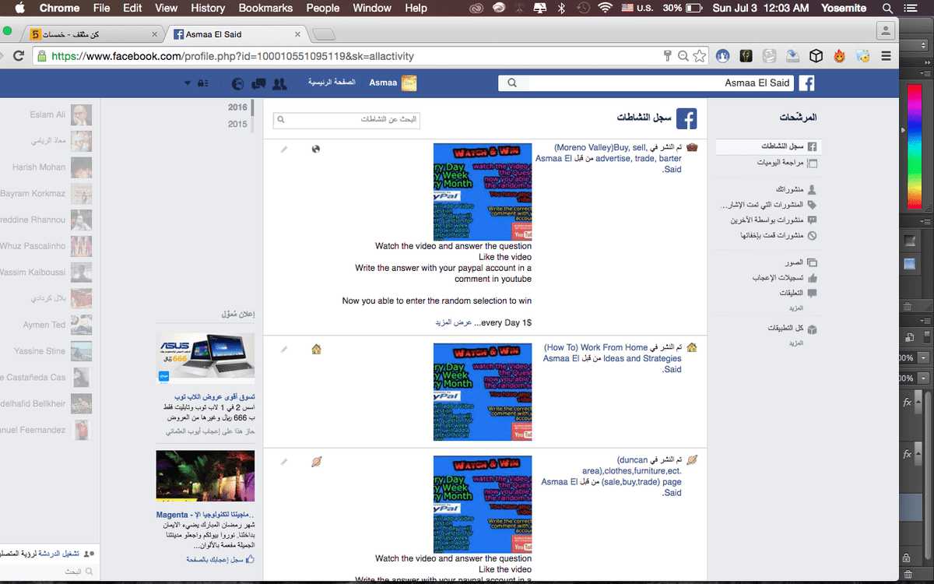This screenshot has width=934, height=584.
Task: Click the zoom magnifier icon in the address bar
Action: pyautogui.click(x=683, y=56)
